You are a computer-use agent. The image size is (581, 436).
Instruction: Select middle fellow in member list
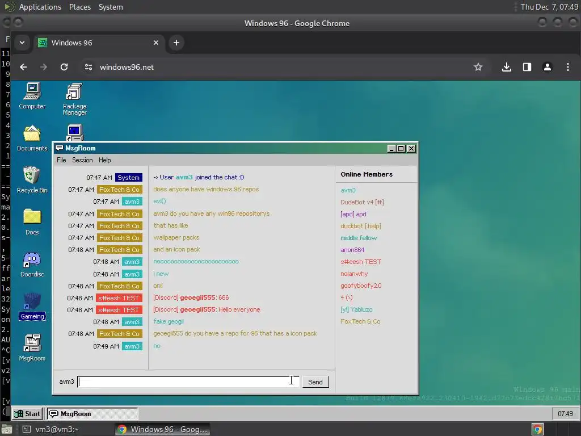(x=359, y=238)
